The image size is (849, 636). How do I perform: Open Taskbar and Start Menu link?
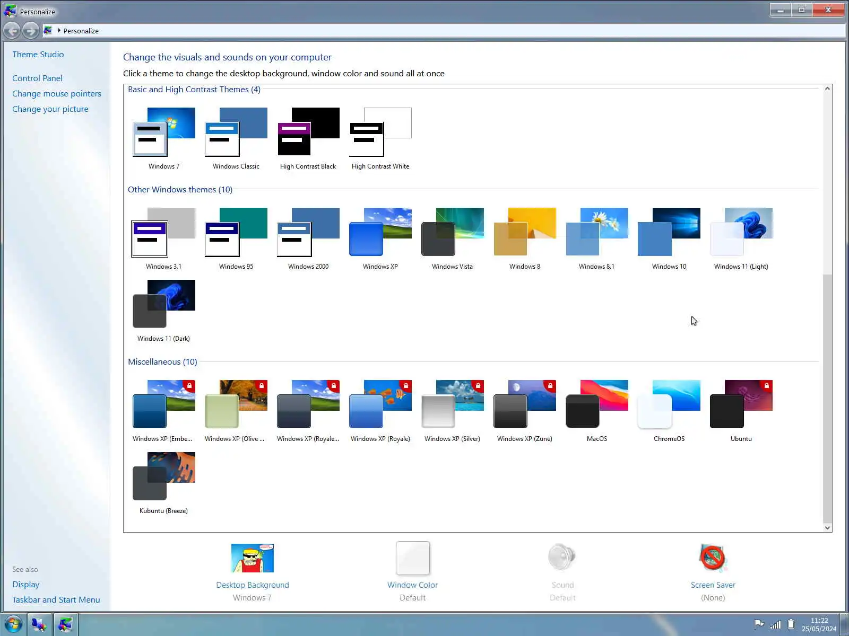point(56,599)
